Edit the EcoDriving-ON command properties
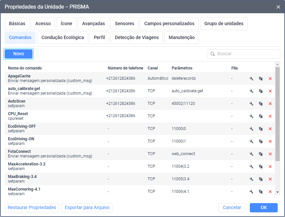 [x=251, y=141]
